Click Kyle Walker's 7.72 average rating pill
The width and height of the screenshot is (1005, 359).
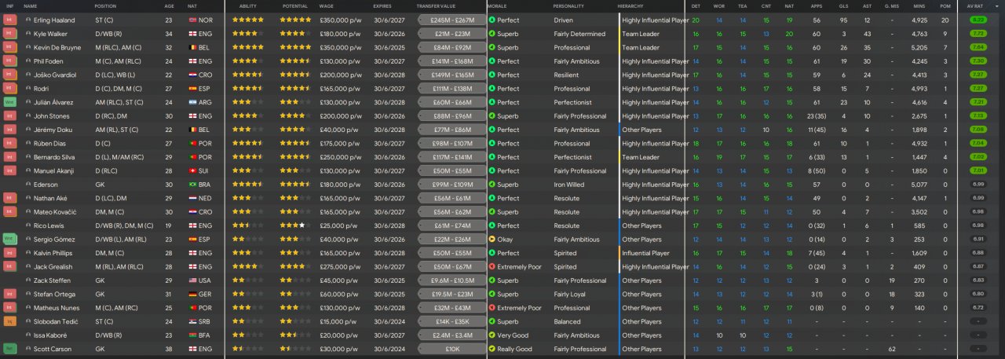(978, 34)
